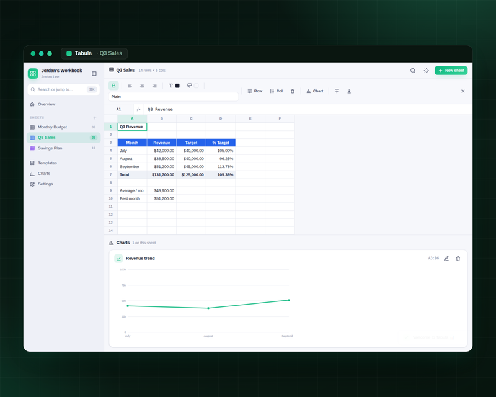Open the Plain number format dropdown
496x397 pixels.
click(x=174, y=97)
